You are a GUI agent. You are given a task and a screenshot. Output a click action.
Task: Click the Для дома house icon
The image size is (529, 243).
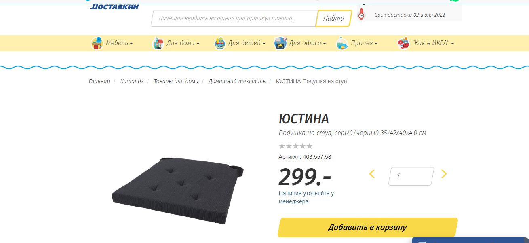[x=158, y=43]
